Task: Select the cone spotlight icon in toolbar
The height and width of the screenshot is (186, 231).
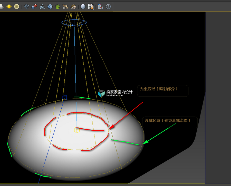Action: click(x=1, y=7)
